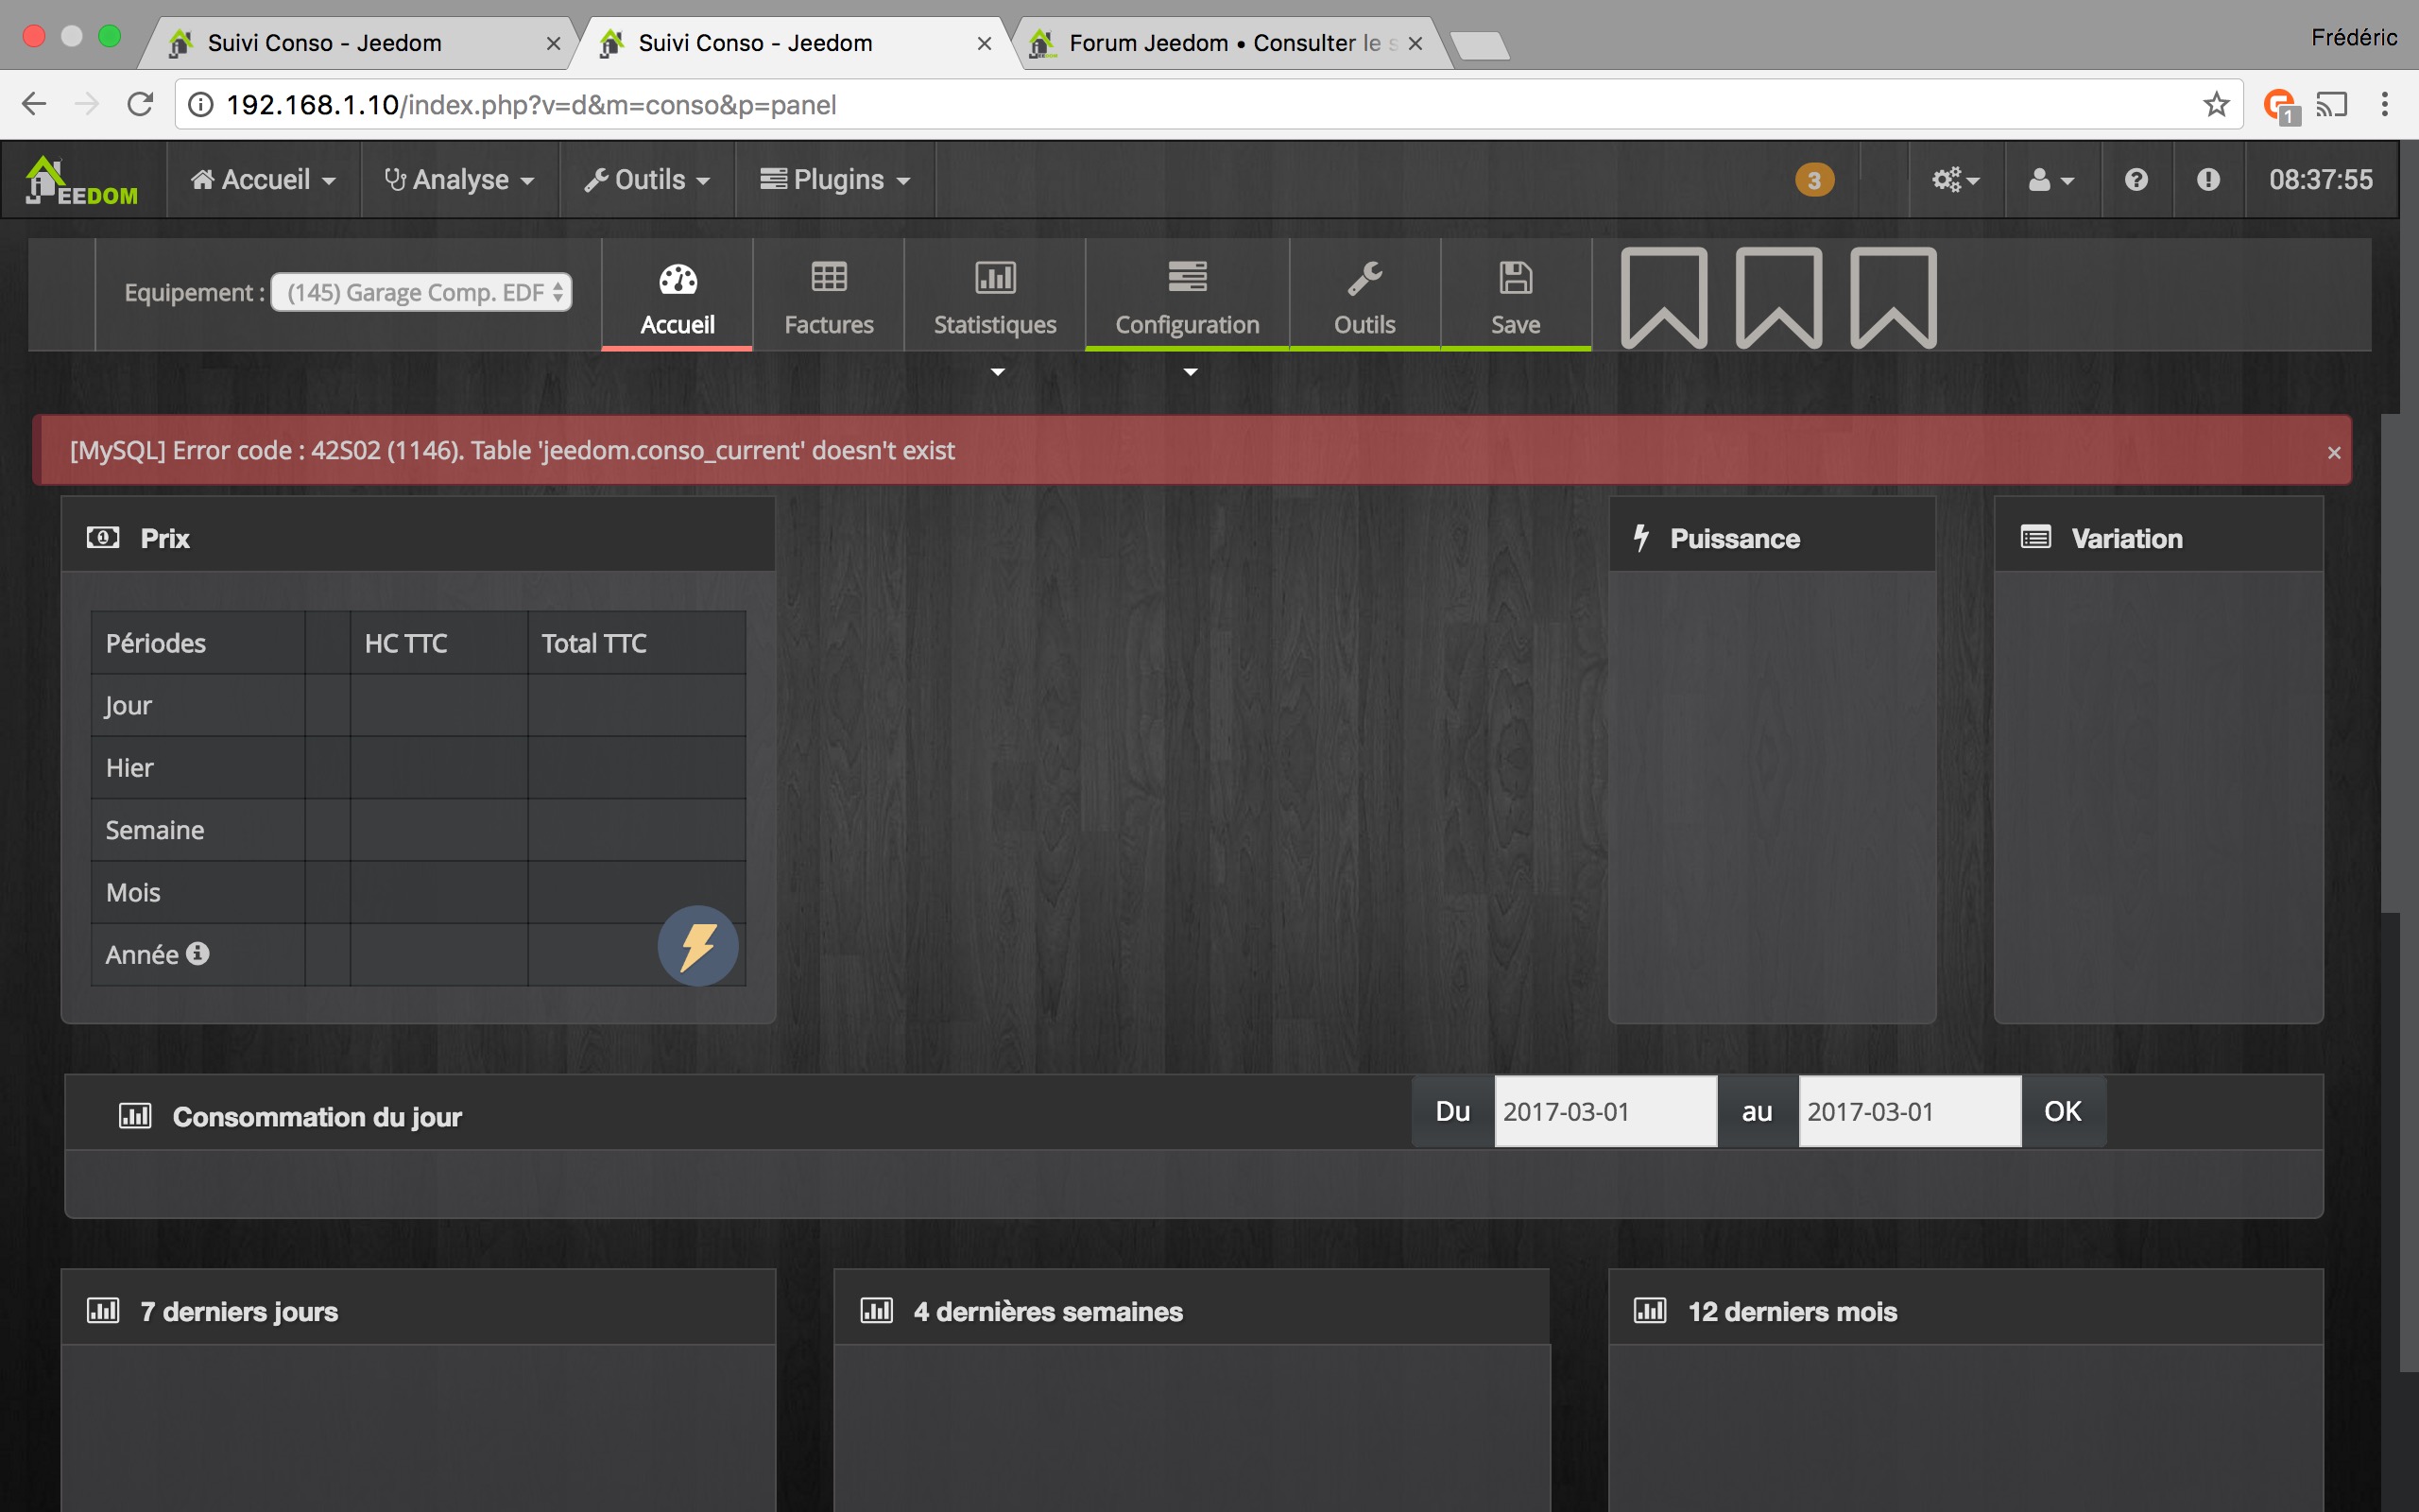
Task: Click the 7 derniers jours chart icon
Action: pyautogui.click(x=103, y=1311)
